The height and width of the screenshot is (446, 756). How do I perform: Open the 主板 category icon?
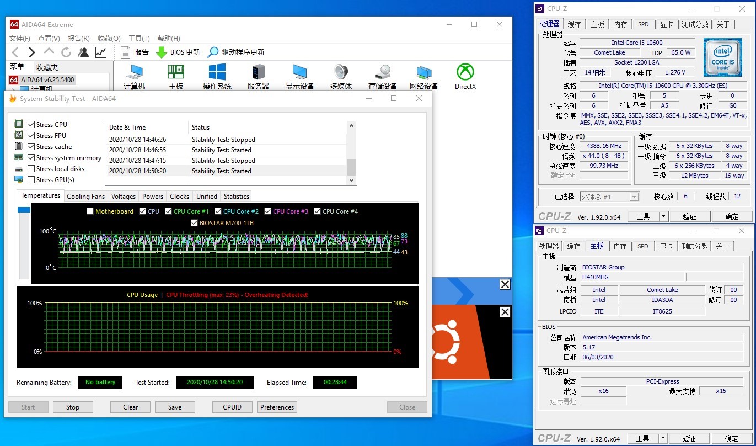176,77
